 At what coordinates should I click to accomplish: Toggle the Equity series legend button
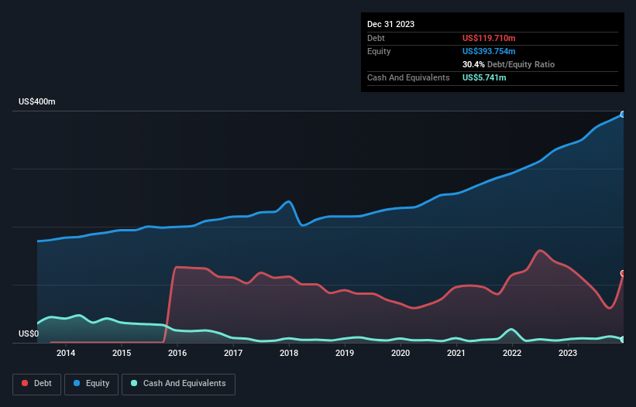pos(91,384)
